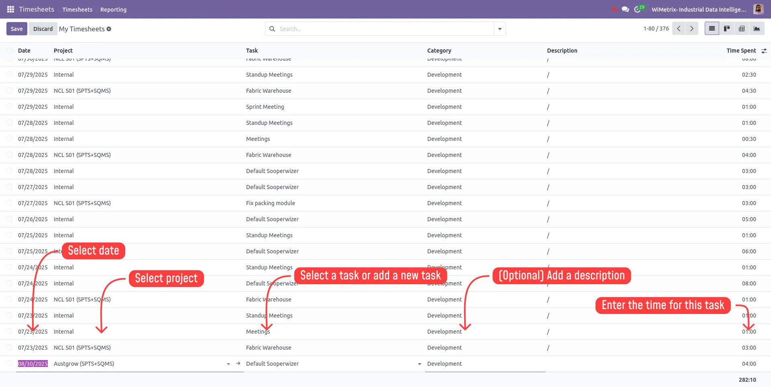Toggle the select-all checkbox in header
Screen dimensions: 771x387
click(9, 51)
